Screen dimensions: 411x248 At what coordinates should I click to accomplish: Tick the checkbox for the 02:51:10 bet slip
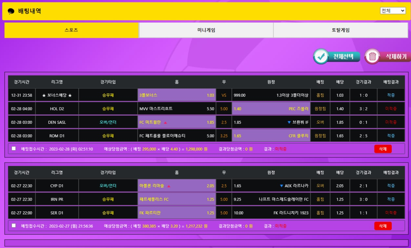point(14,148)
